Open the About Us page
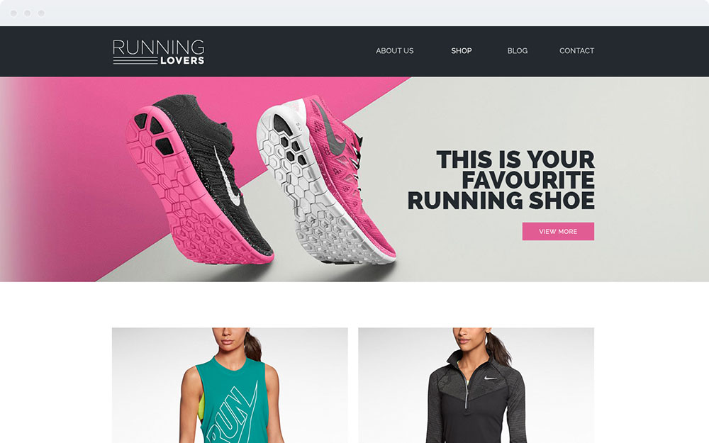The image size is (709, 443). coord(394,50)
